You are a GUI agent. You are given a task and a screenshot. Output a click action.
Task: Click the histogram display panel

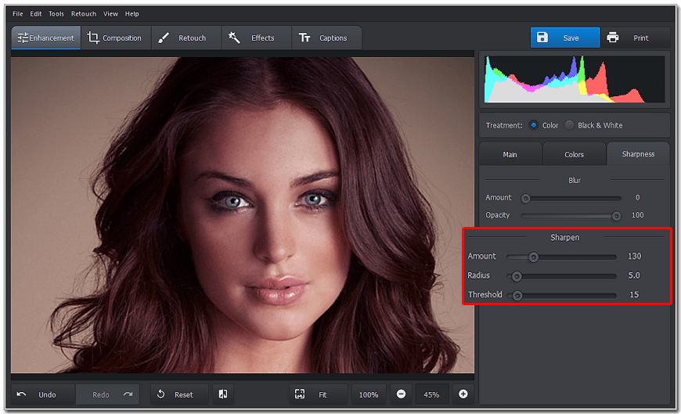575,79
